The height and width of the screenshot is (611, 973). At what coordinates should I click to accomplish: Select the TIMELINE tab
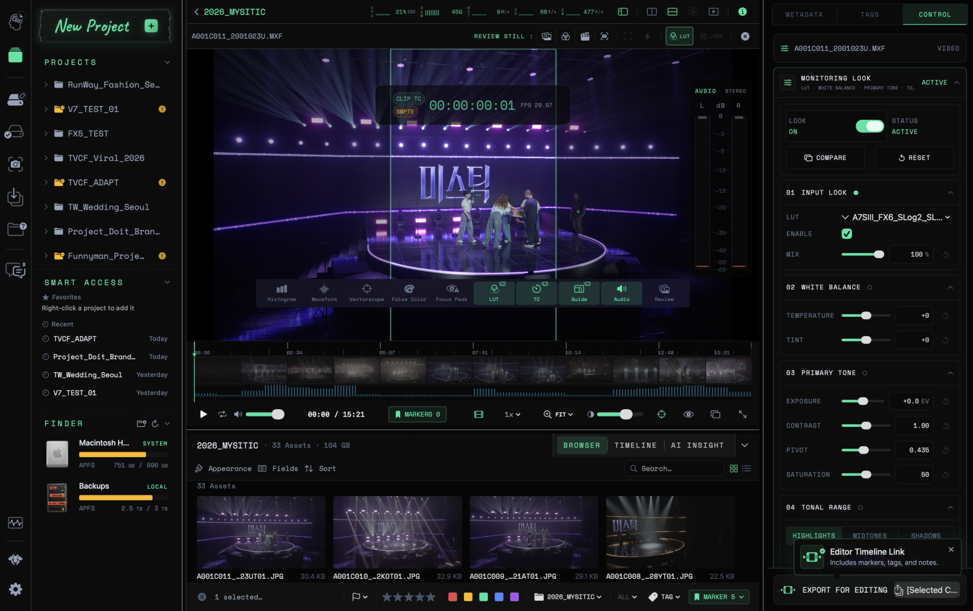coord(635,446)
